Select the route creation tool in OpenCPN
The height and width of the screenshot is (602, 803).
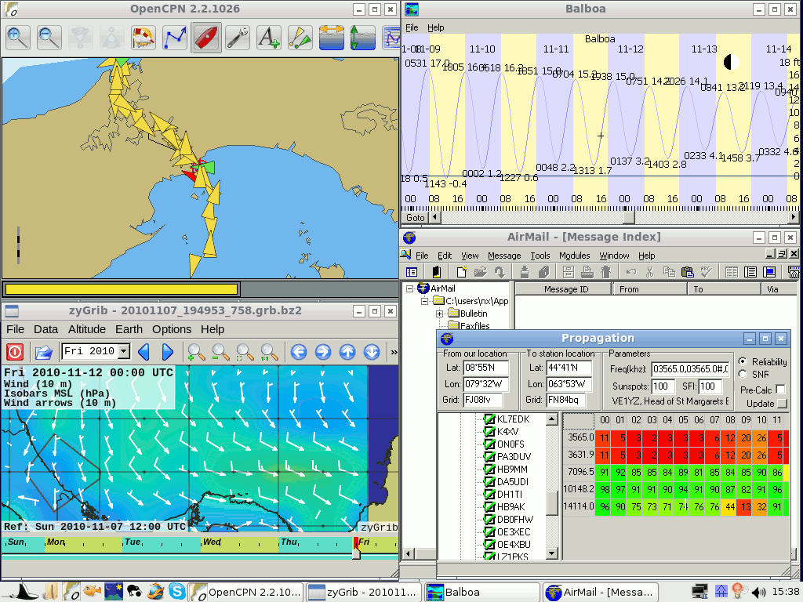(x=175, y=37)
